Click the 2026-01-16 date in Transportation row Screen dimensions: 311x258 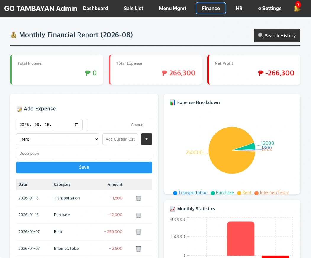click(29, 198)
